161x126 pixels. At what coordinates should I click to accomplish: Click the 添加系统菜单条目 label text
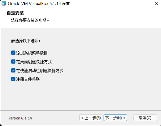pyautogui.click(x=32, y=53)
